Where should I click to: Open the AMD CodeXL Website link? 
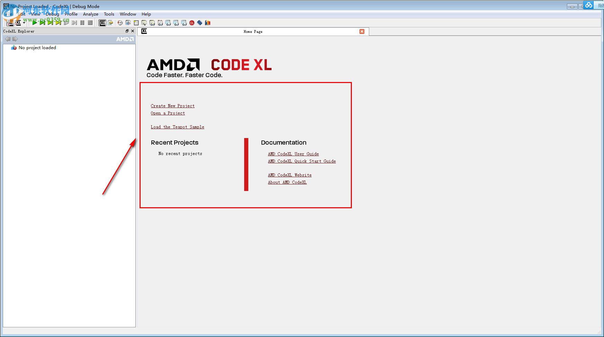290,175
